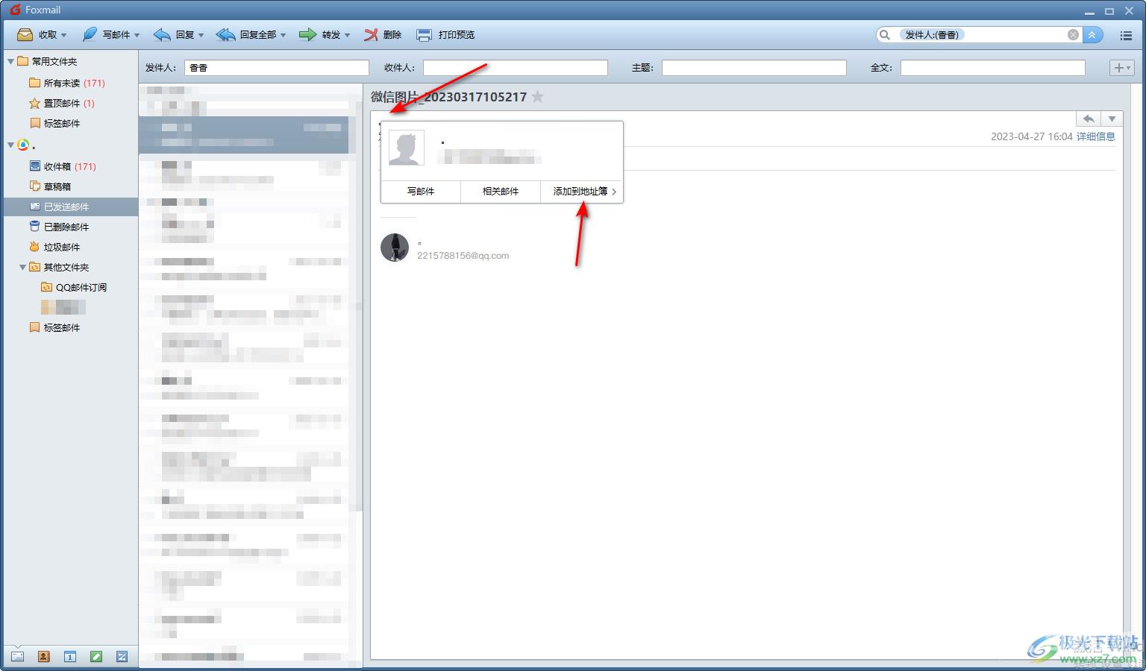The width and height of the screenshot is (1146, 671).
Task: Click the 垃圾邮件 flame icon
Action: point(34,246)
